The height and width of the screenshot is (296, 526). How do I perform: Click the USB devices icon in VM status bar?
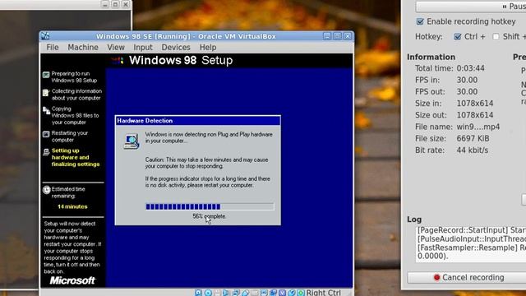(246, 293)
